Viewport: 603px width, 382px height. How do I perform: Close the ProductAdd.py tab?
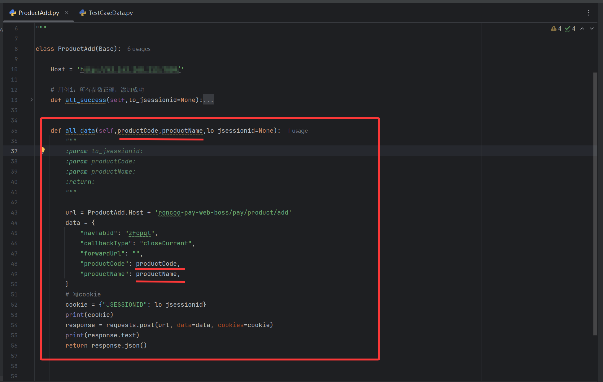pos(67,13)
